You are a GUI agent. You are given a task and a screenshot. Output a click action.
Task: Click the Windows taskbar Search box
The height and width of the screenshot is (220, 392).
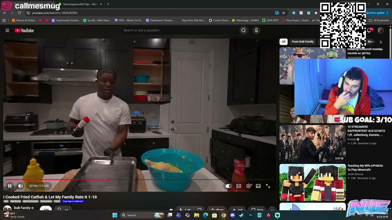tap(143, 215)
